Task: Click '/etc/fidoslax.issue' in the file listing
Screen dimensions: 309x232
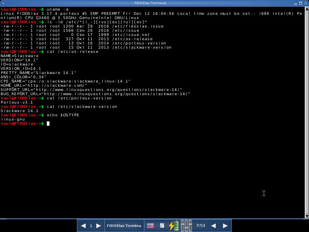Action: point(138,26)
